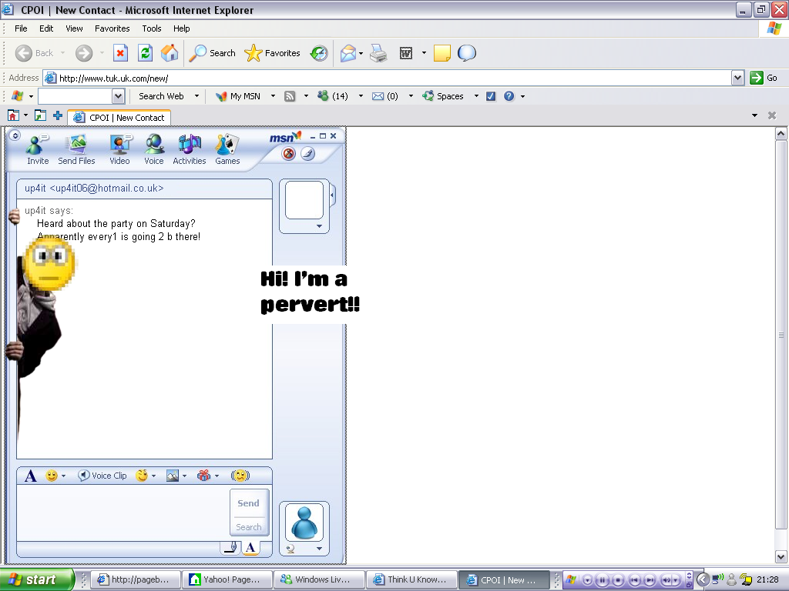
Task: Expand the address bar dropdown
Action: click(x=737, y=78)
